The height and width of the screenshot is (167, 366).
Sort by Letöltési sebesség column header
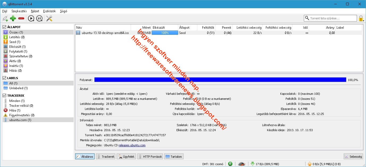(248, 28)
